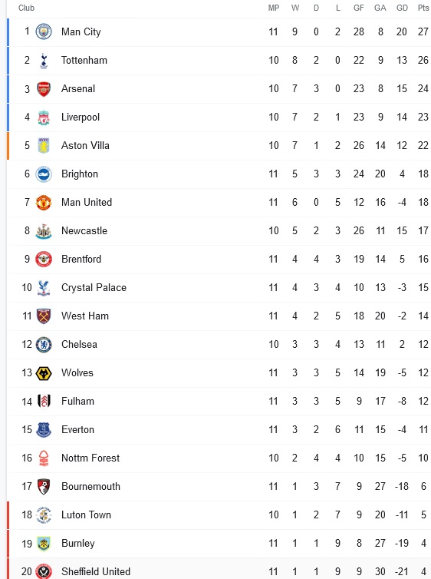Screen dimensions: 431x579
Task: Click the West Ham team name
Action: coord(85,316)
